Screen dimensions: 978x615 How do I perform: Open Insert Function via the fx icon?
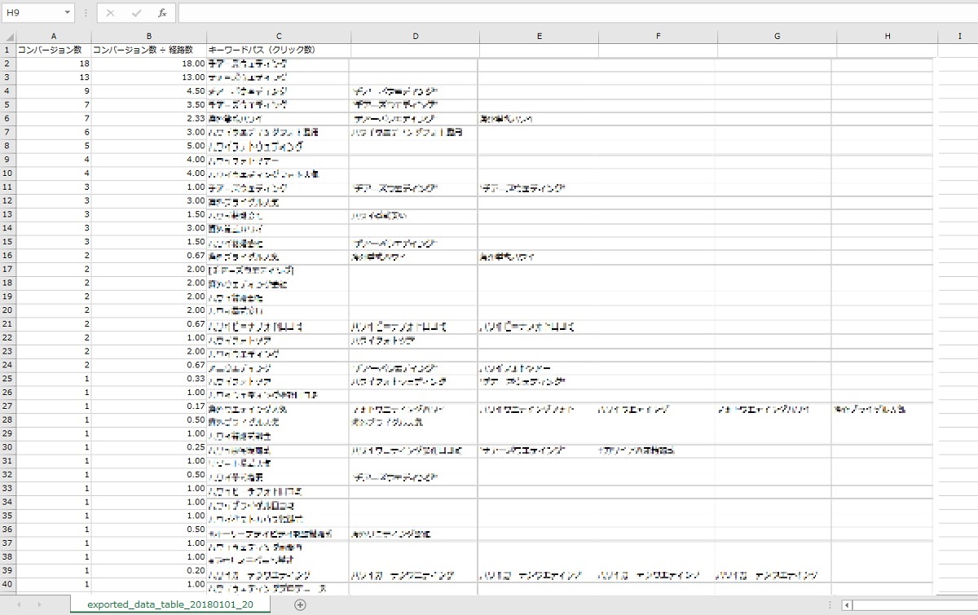coord(162,13)
